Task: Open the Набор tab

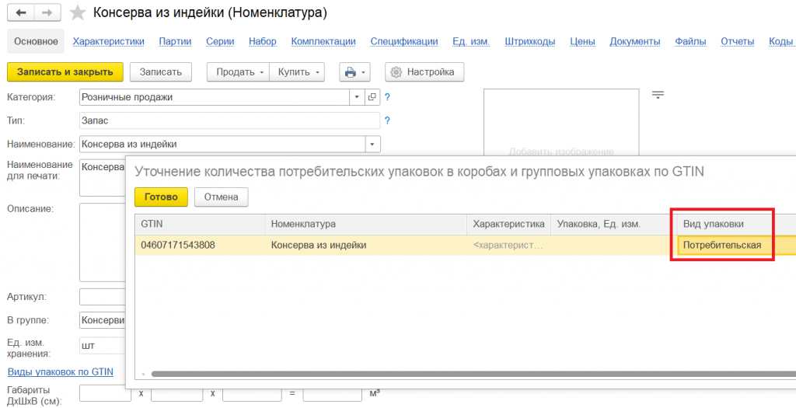Action: click(x=263, y=42)
